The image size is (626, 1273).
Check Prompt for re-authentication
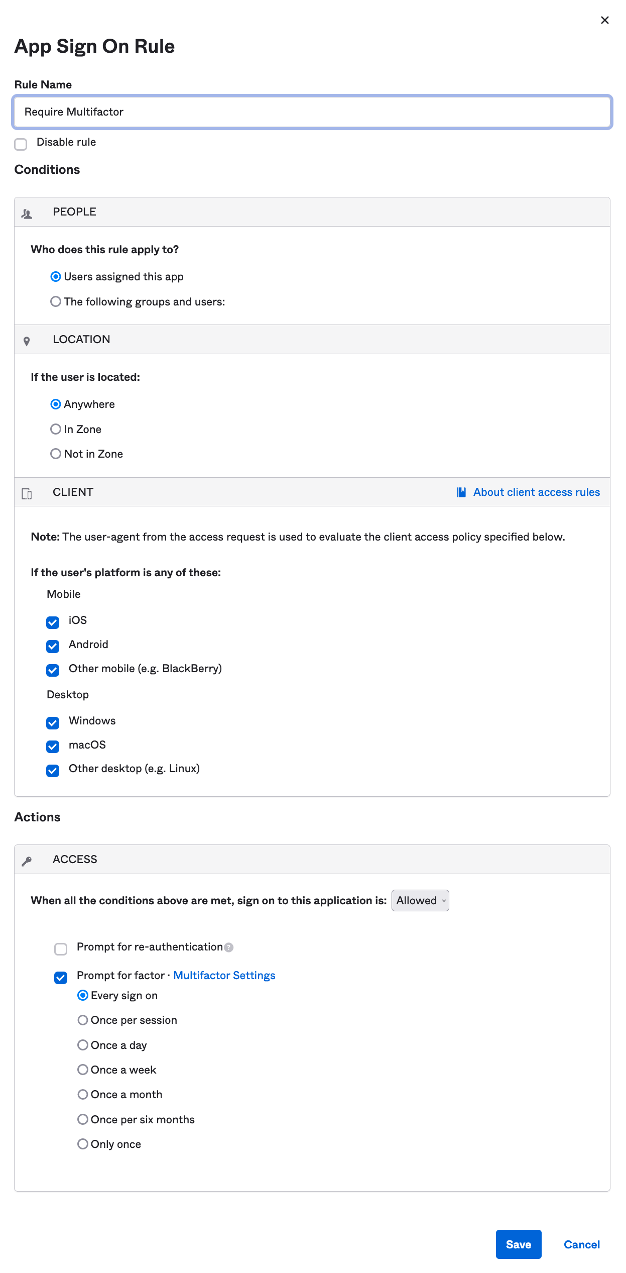click(x=61, y=949)
